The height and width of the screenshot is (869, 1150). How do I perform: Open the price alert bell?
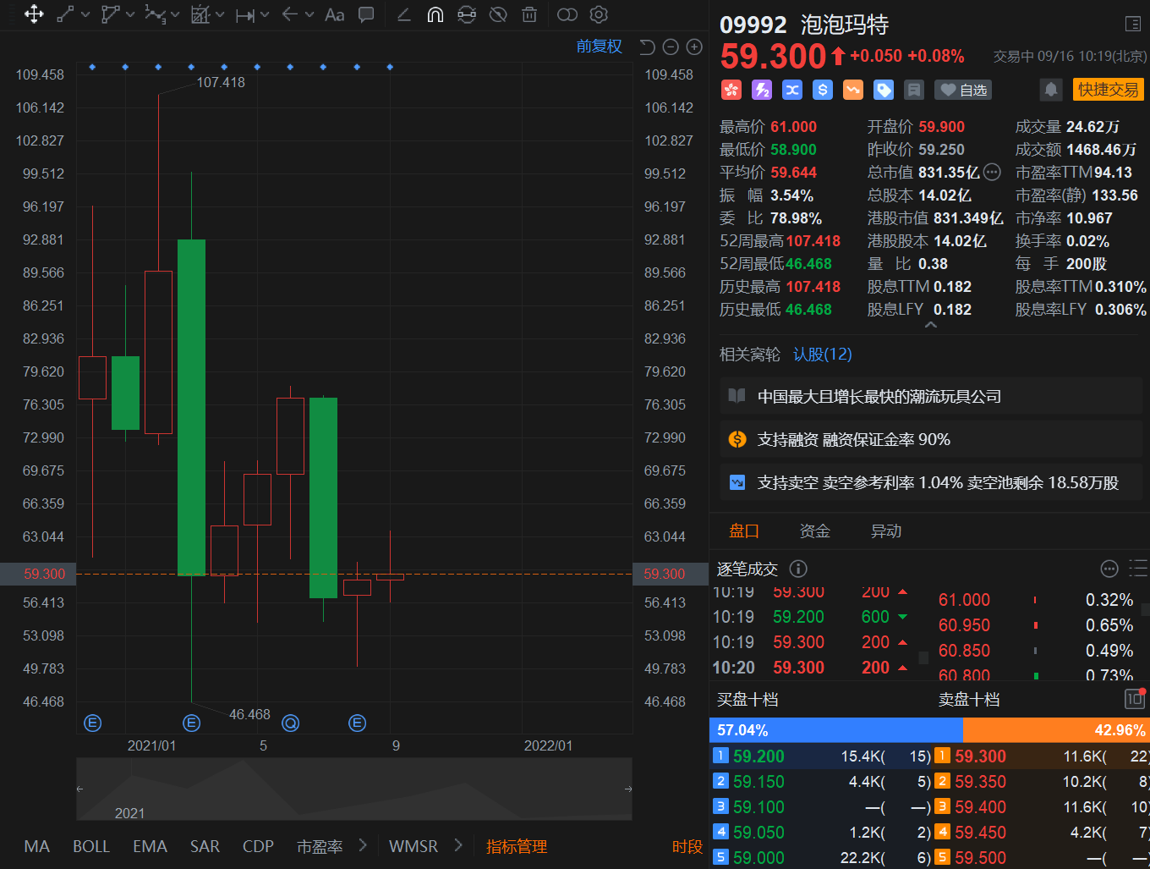click(x=1051, y=90)
